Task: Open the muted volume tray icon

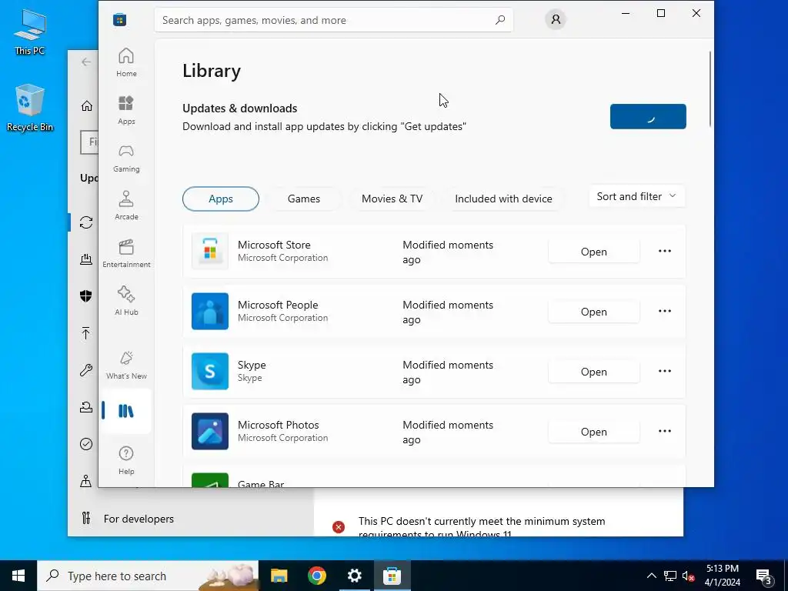Action: pyautogui.click(x=689, y=576)
